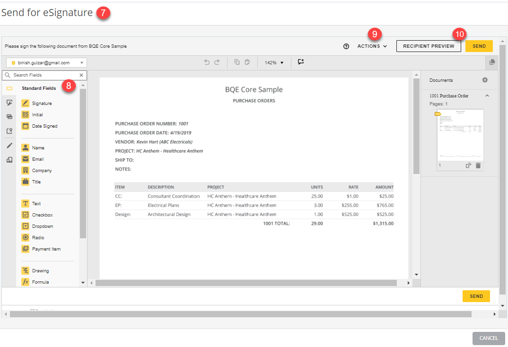
Task: Click the paste clipboard icon in toolbar
Action: [247, 62]
